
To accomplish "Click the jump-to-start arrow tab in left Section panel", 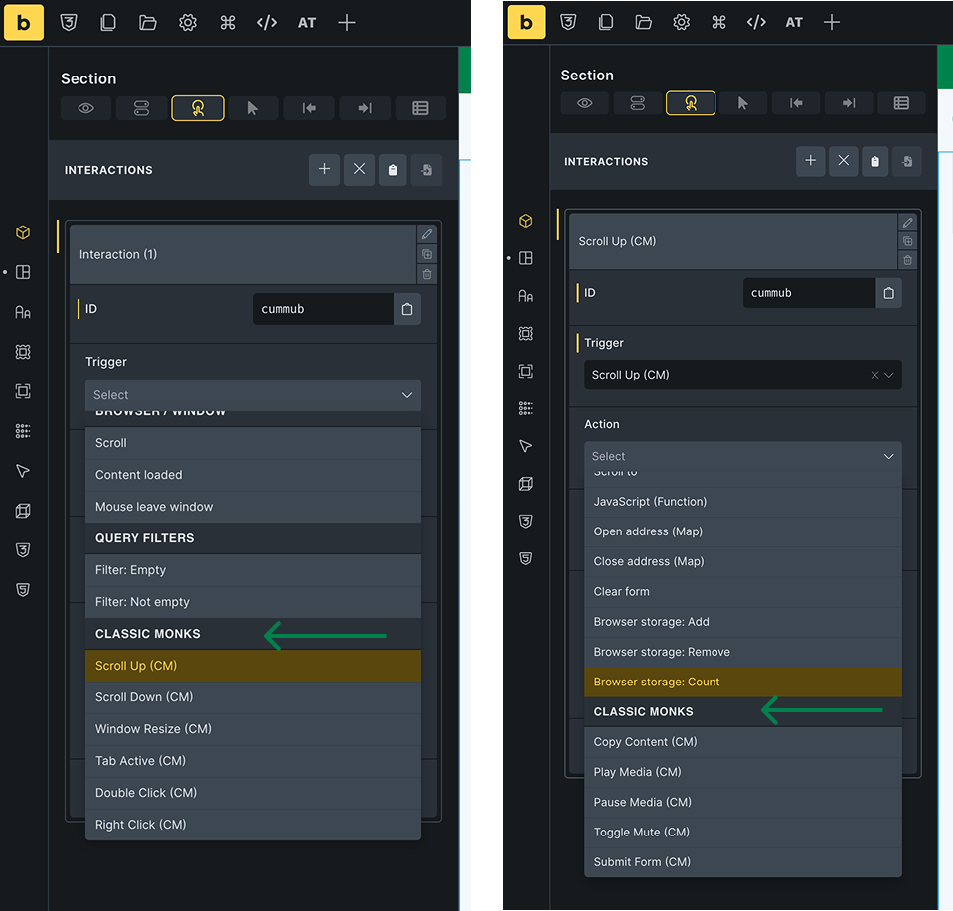I will [309, 108].
